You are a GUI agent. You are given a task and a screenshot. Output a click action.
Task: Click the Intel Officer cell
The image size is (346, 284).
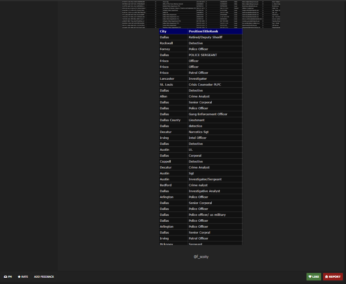pos(197,138)
